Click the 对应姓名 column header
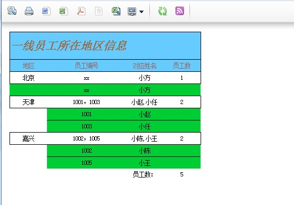Image resolution: width=294 pixels, height=205 pixels. [x=145, y=66]
